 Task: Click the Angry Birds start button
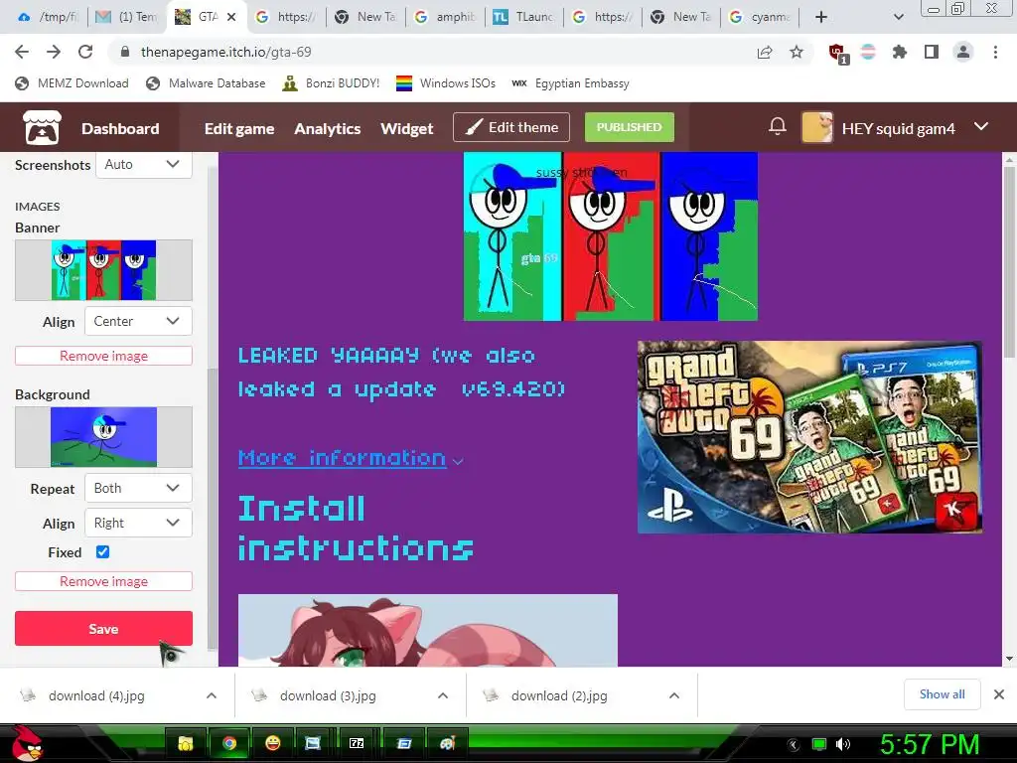tap(27, 743)
